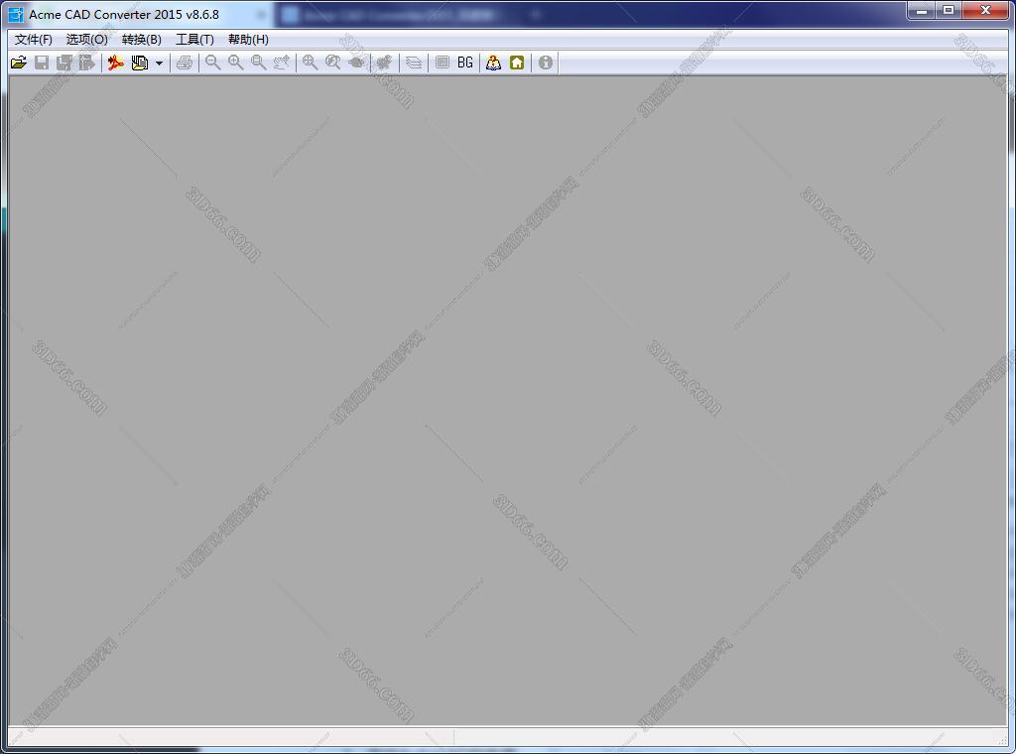Click the Zoom Out magnifier icon
The image size is (1016, 754).
(212, 63)
